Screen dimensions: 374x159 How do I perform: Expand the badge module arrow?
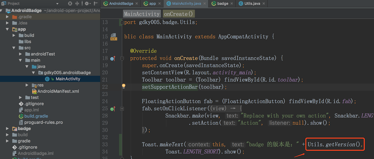pos(8,129)
